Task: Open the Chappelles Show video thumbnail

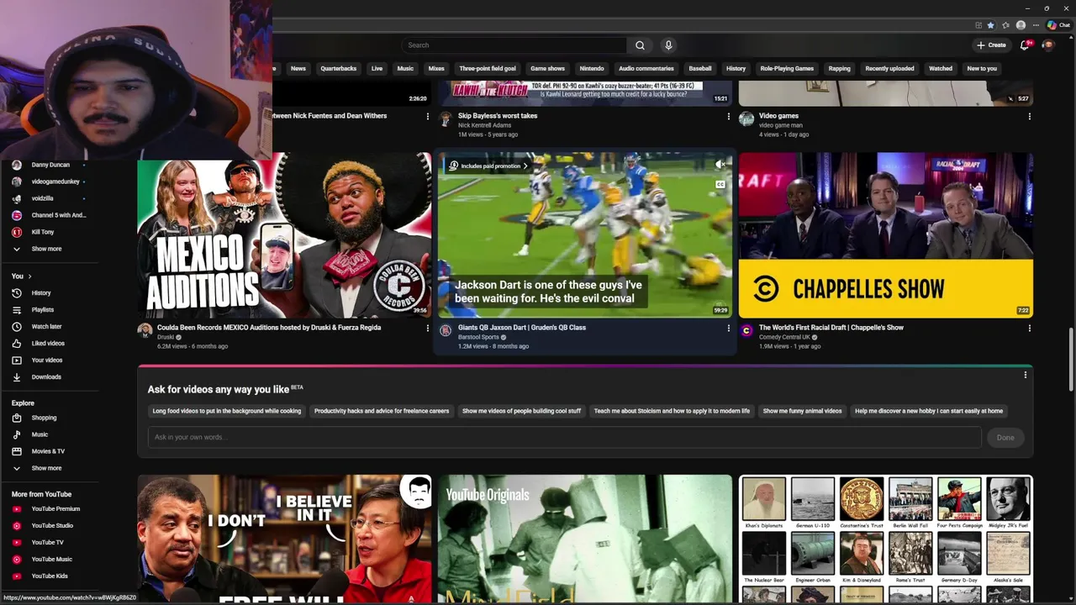Action: tap(886, 234)
